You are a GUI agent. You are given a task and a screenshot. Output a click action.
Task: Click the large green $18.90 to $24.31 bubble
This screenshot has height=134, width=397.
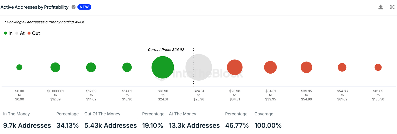click(163, 67)
